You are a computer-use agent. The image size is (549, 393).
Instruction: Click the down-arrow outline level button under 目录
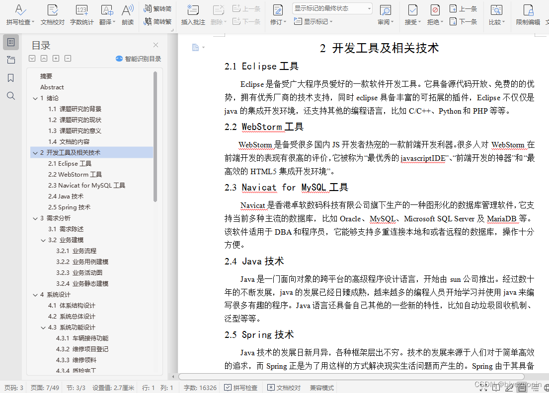click(x=32, y=59)
